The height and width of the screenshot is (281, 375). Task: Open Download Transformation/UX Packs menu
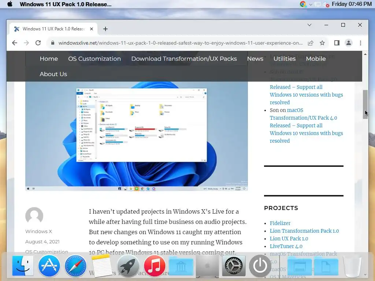pyautogui.click(x=184, y=59)
